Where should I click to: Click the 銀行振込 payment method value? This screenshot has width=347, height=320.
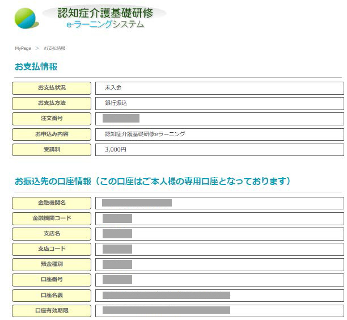(x=116, y=103)
